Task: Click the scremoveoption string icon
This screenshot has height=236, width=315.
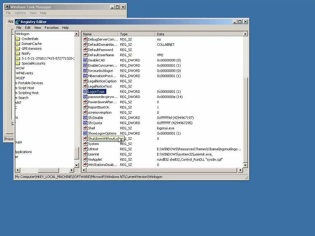Action: [x=85, y=112]
